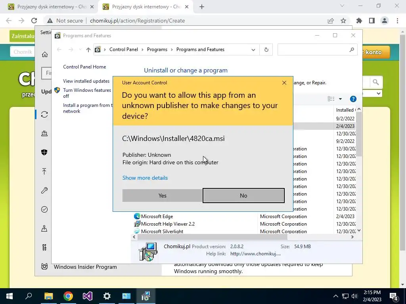406x304 pixels.
Task: Open the chomikuj help link in details
Action: tap(255, 254)
